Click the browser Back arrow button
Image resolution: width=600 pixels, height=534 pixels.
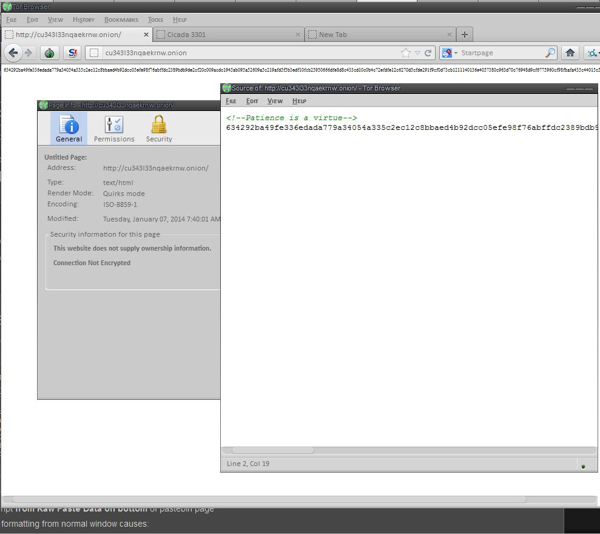(13, 53)
